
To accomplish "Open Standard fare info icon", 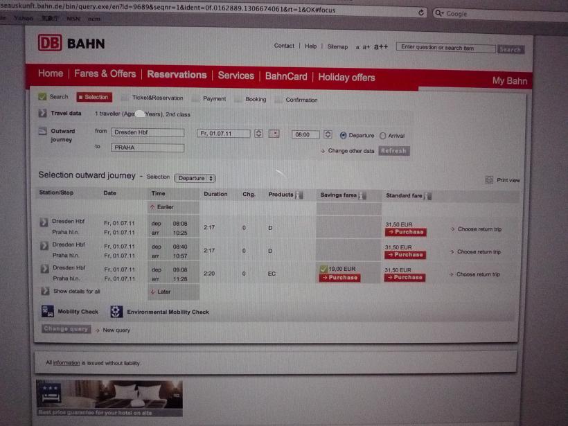I will [427, 196].
